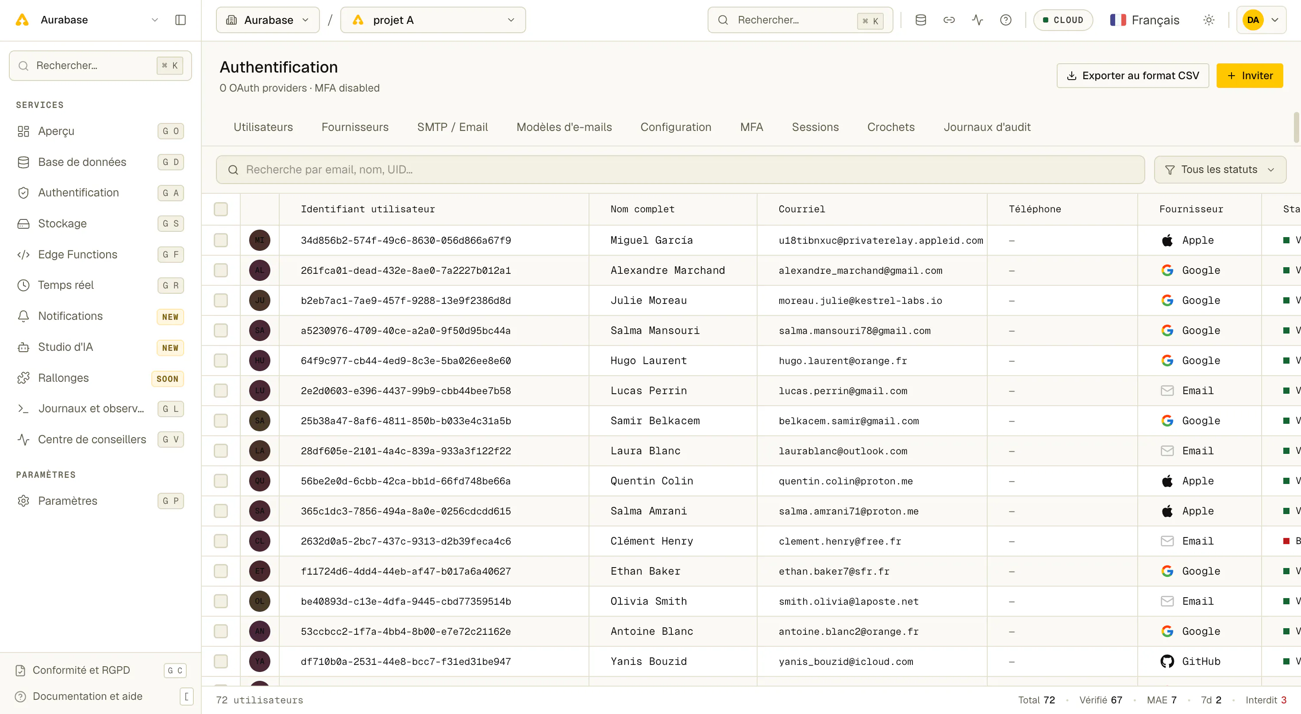Open the DA account menu
Image resolution: width=1301 pixels, height=714 pixels.
(x=1261, y=20)
